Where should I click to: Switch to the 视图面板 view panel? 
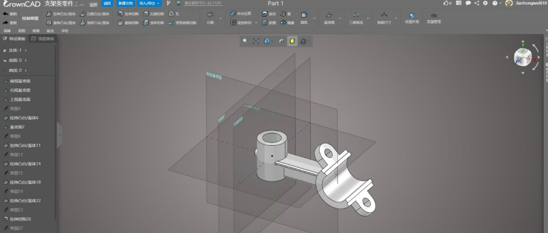pos(42,39)
